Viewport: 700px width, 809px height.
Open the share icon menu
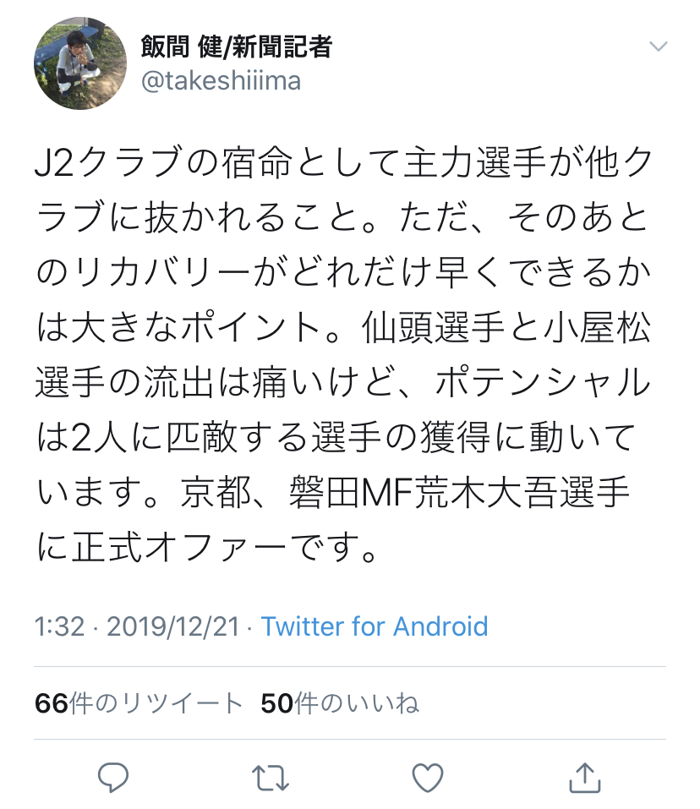(584, 776)
